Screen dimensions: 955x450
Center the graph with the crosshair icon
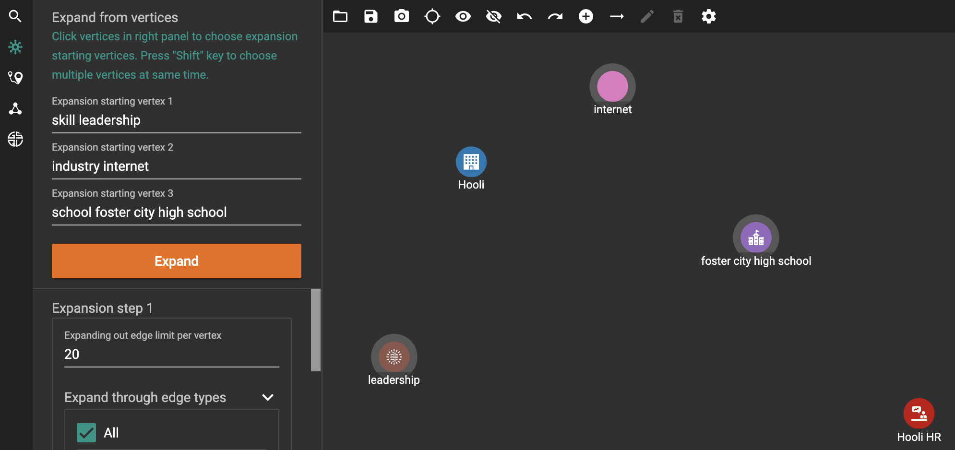[432, 16]
